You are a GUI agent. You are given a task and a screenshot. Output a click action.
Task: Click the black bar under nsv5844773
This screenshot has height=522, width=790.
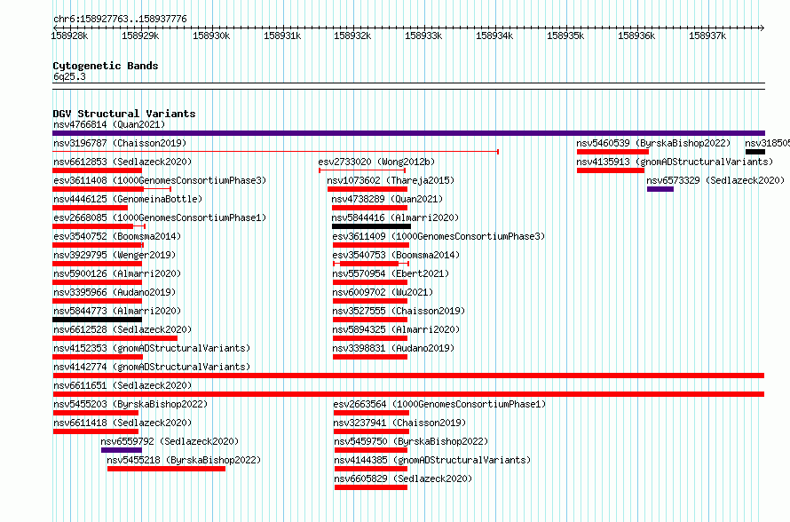point(98,320)
